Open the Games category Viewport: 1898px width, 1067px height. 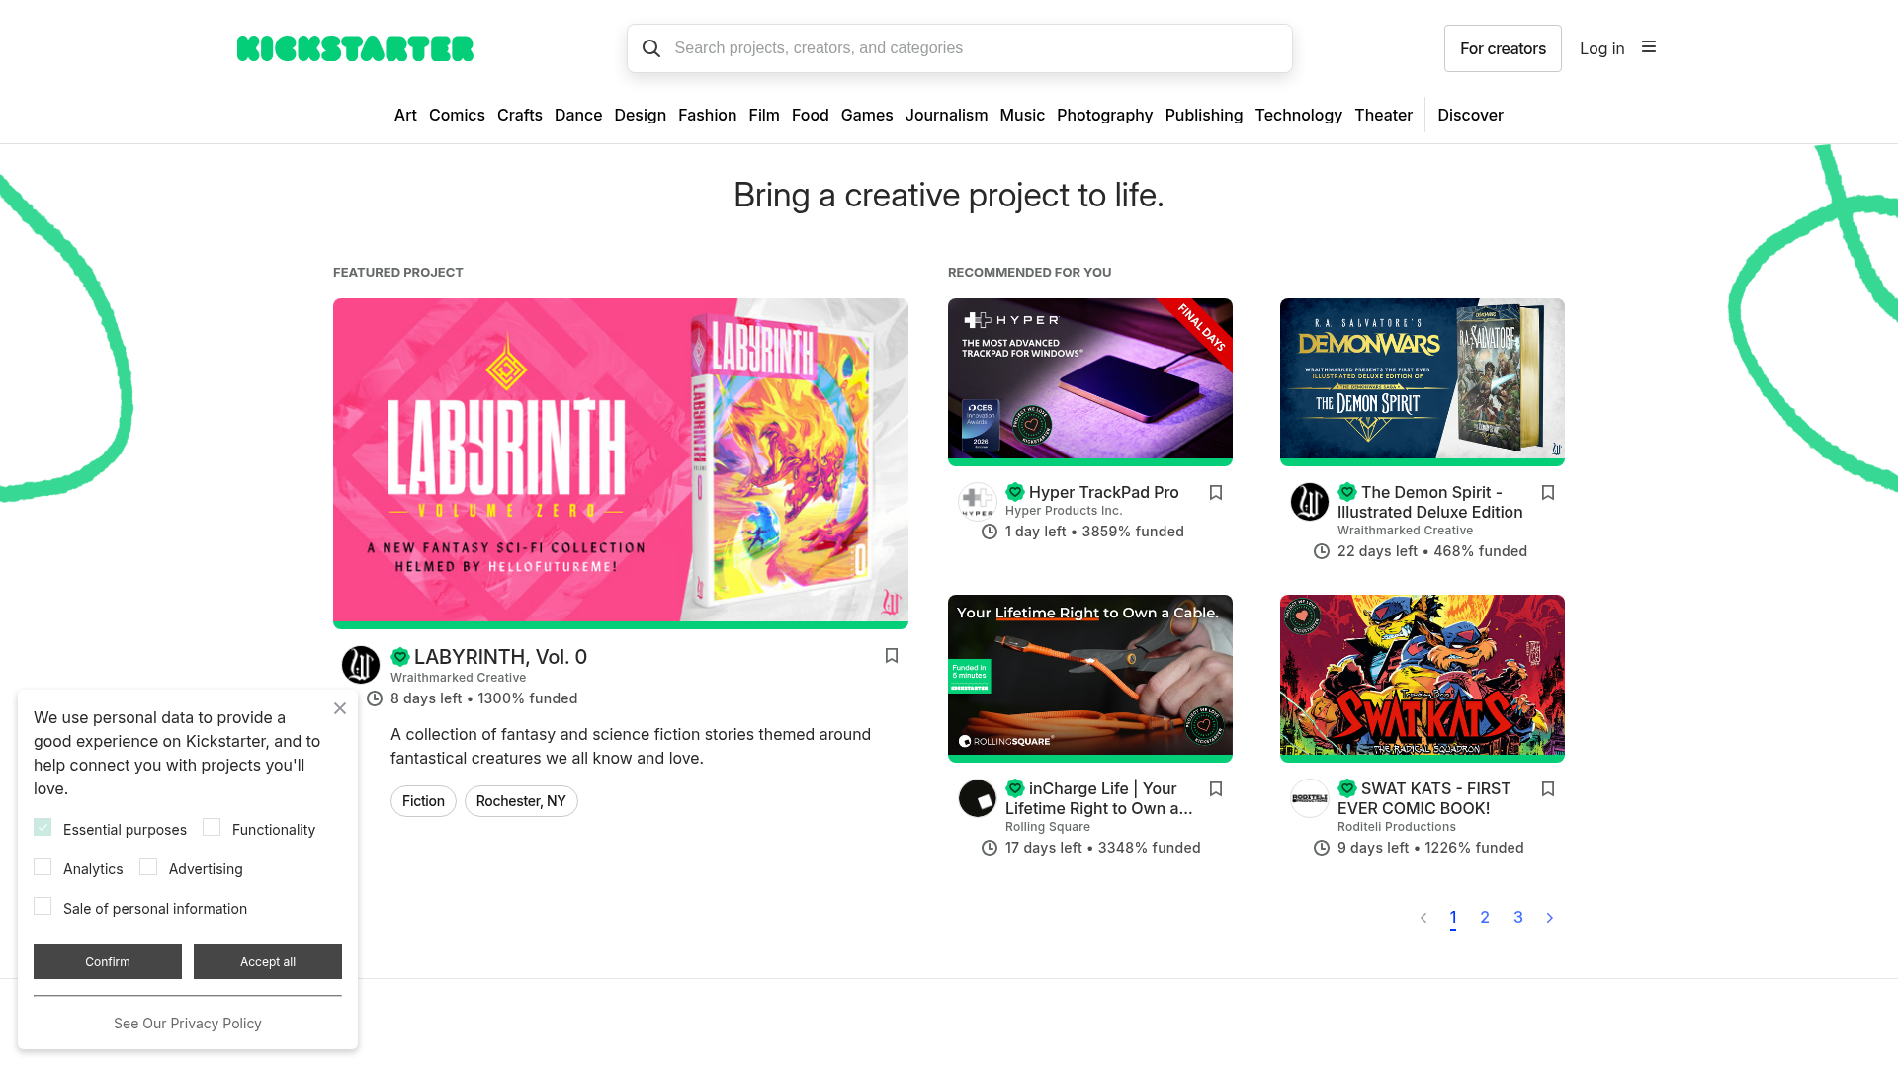point(867,115)
